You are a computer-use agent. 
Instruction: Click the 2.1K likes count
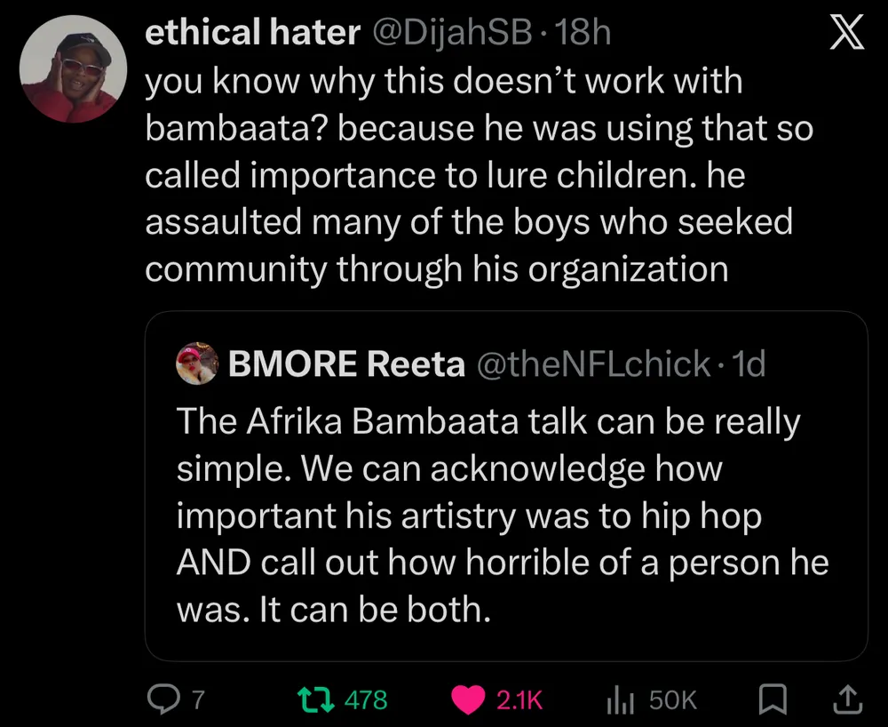tap(519, 700)
